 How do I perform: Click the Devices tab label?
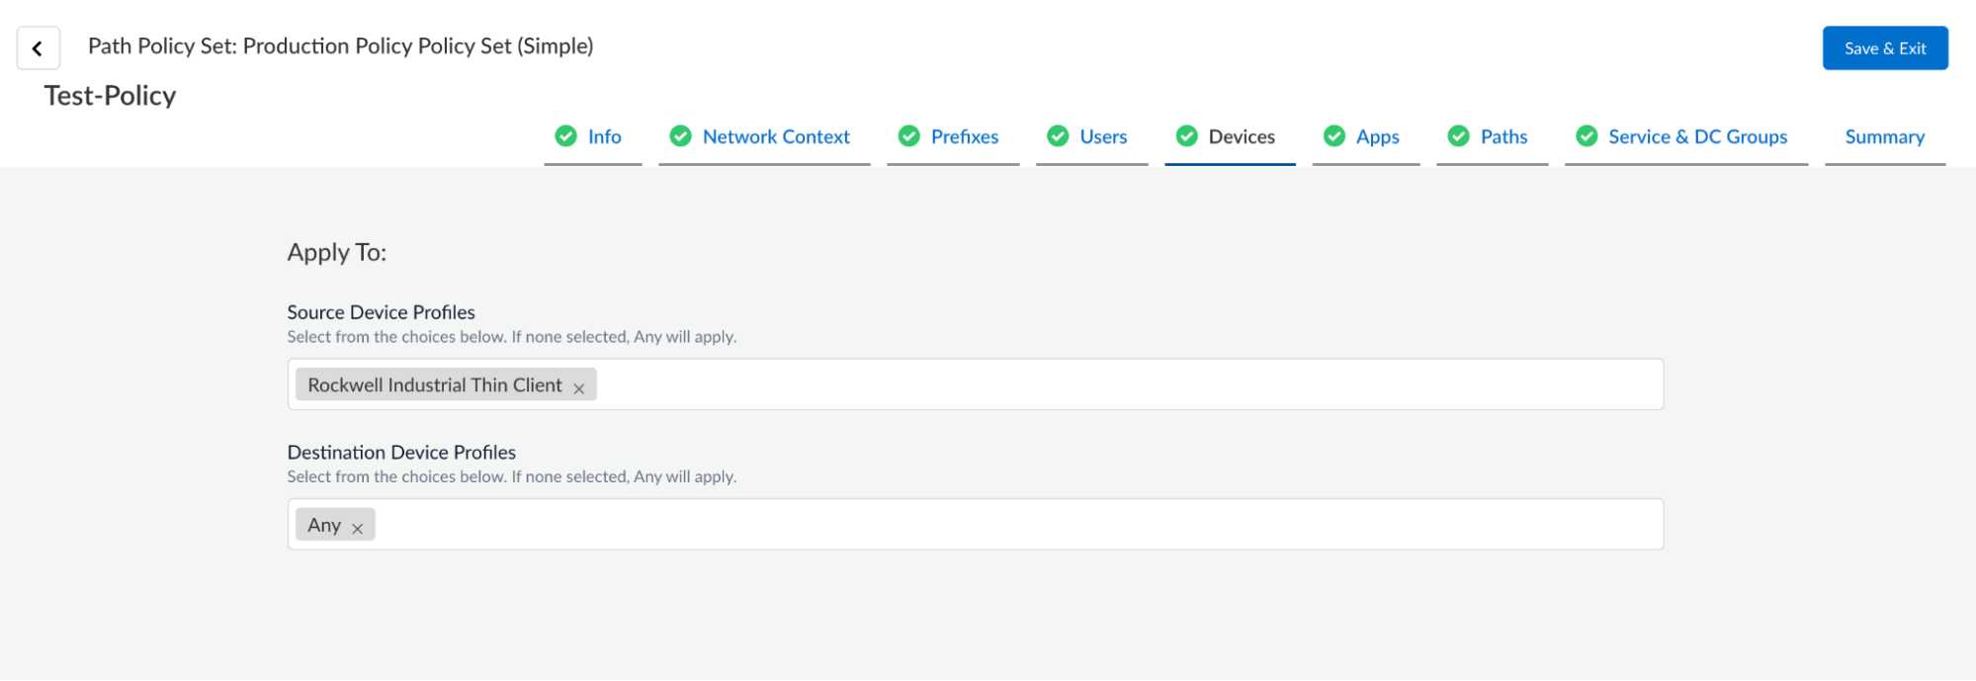tap(1242, 136)
